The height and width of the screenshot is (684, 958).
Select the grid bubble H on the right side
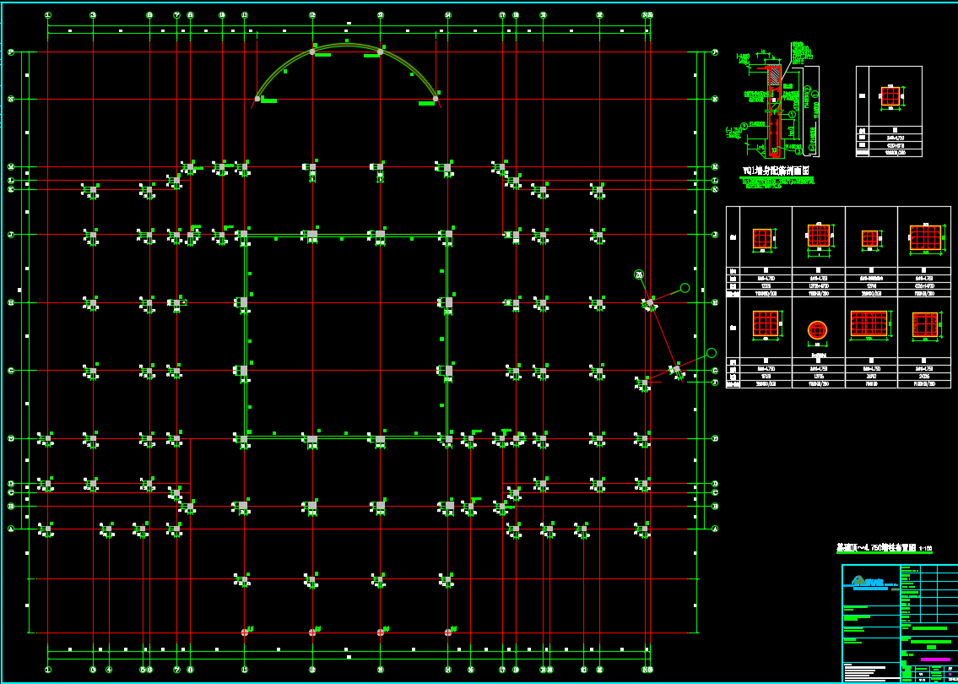click(x=715, y=302)
